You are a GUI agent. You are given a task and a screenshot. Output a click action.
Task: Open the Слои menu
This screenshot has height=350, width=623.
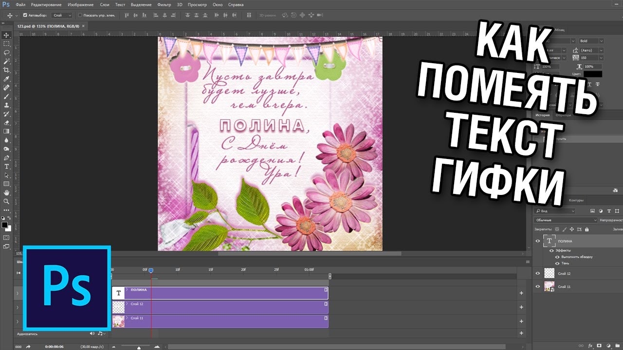point(104,4)
